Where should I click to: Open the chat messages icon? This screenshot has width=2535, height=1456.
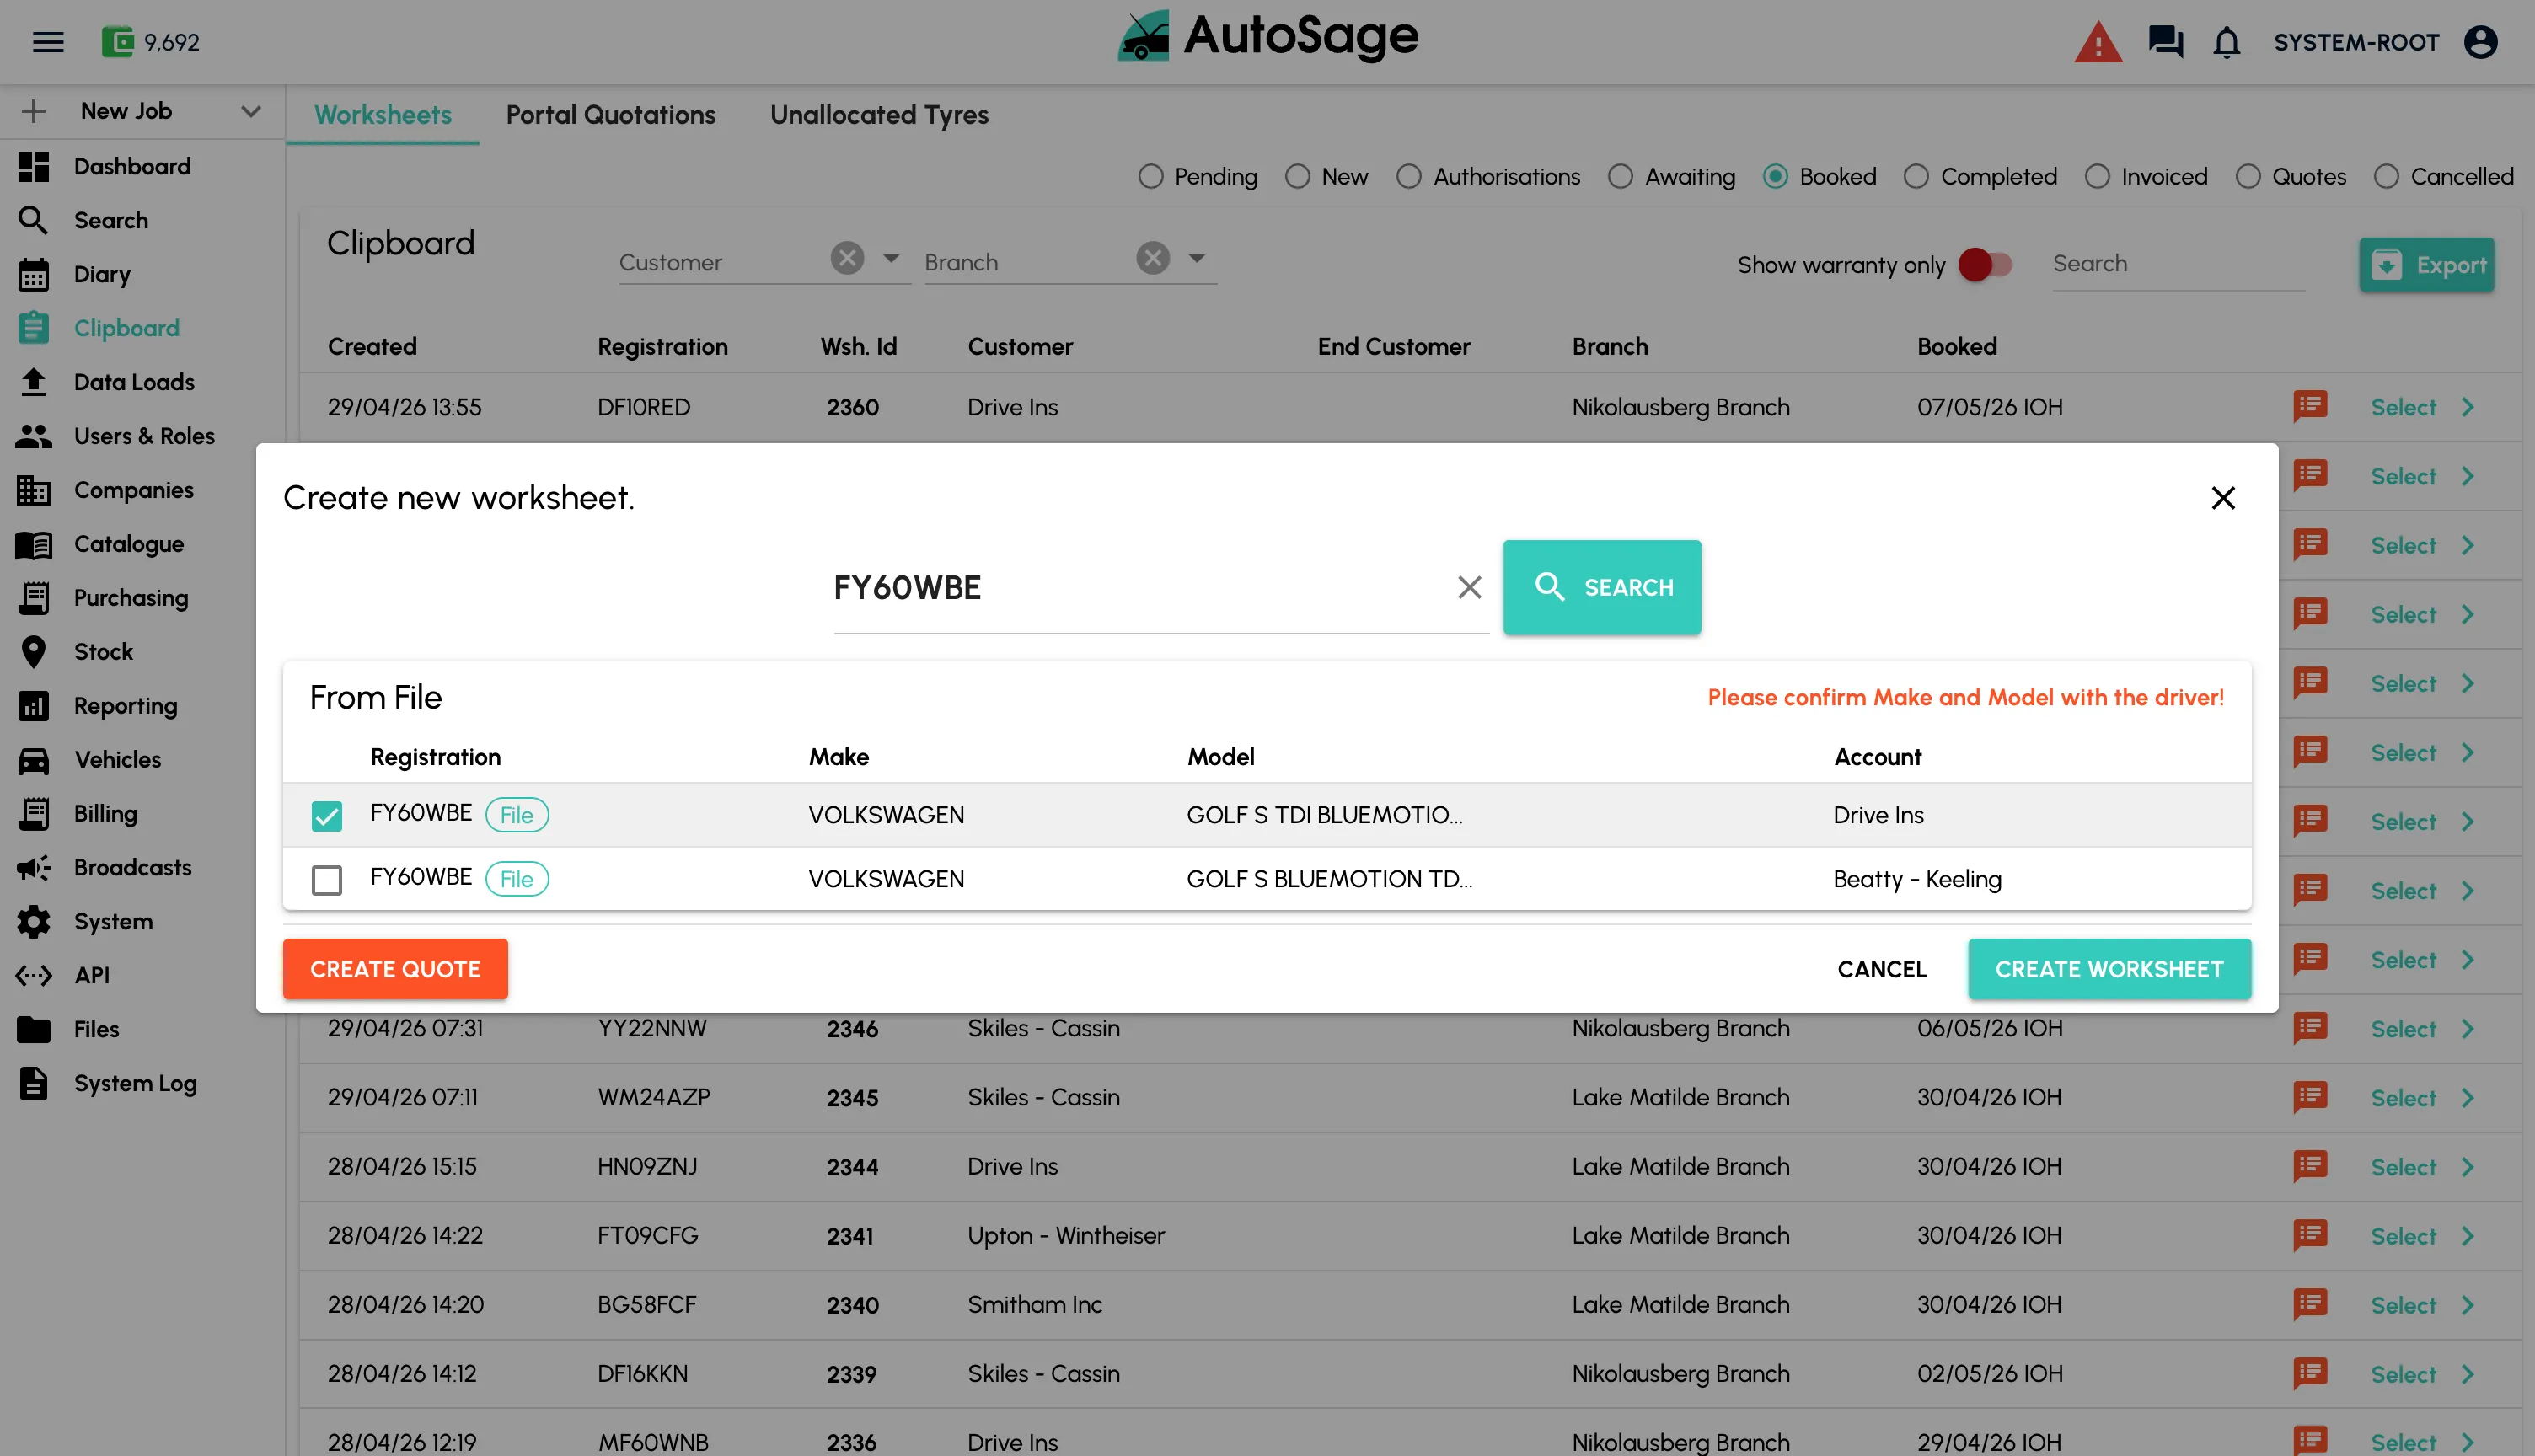click(x=2166, y=42)
